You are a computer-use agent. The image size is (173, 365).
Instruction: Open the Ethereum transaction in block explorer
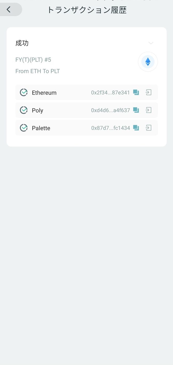coord(148,92)
